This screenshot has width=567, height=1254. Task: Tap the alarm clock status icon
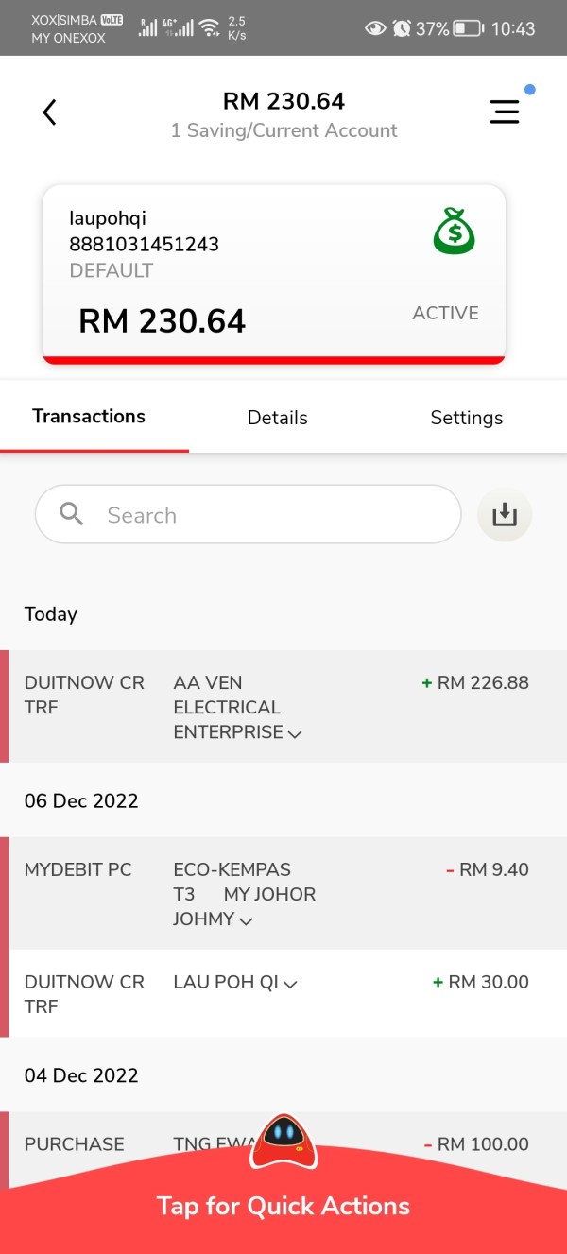click(x=402, y=28)
